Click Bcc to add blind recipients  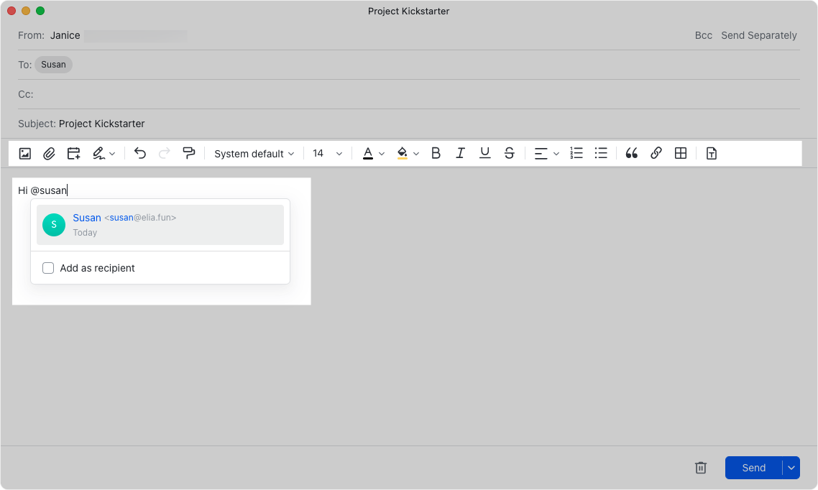703,35
